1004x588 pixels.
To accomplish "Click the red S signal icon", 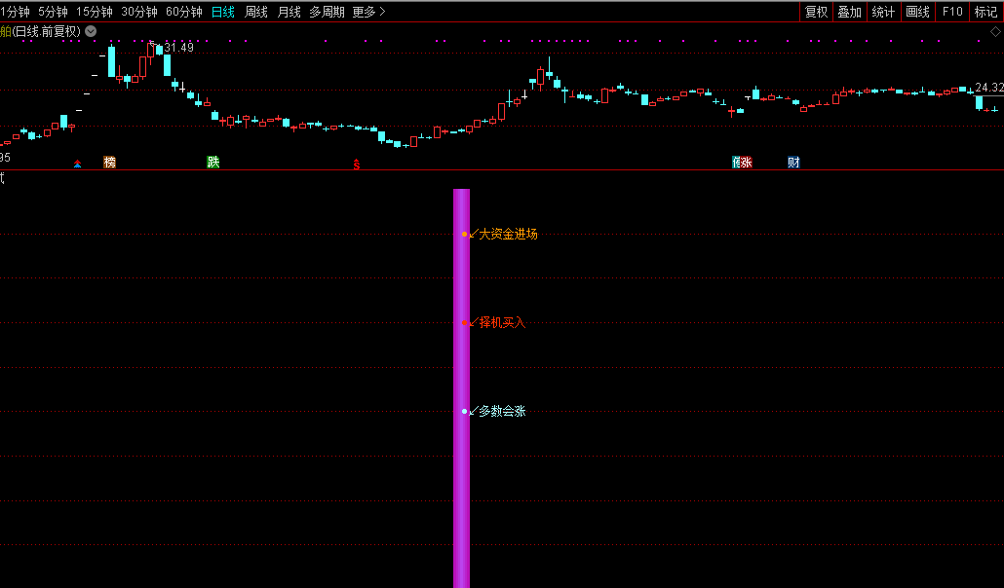I will 357,164.
